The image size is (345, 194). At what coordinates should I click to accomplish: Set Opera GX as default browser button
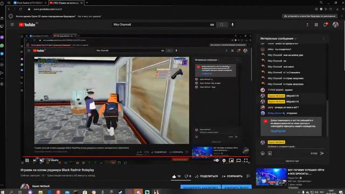(309, 16)
